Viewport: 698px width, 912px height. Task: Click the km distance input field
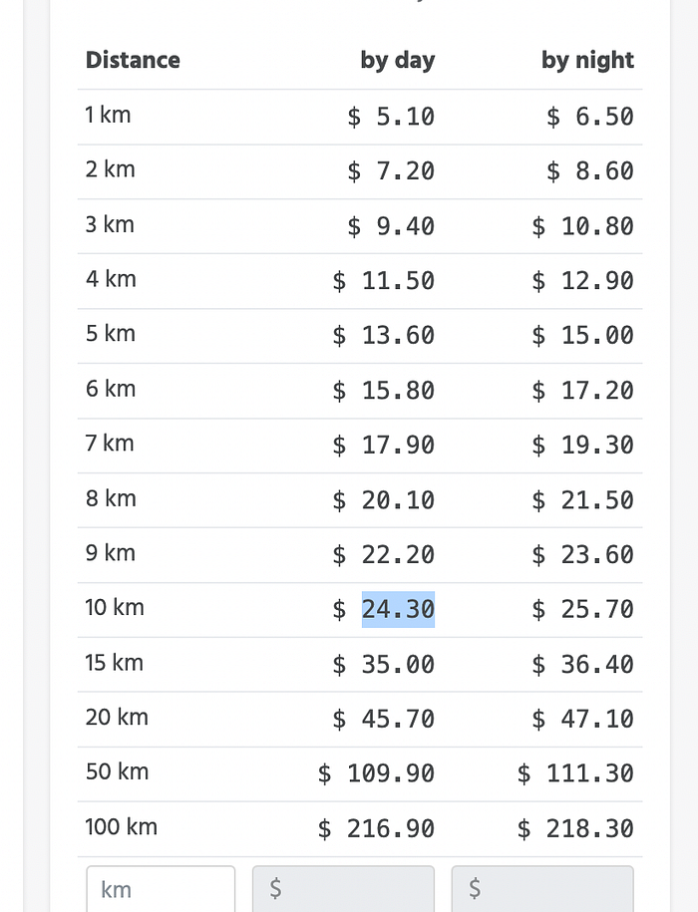click(x=161, y=889)
